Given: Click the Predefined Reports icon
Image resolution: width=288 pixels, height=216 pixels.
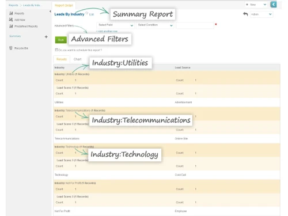Looking at the screenshot, I should 11,26.
